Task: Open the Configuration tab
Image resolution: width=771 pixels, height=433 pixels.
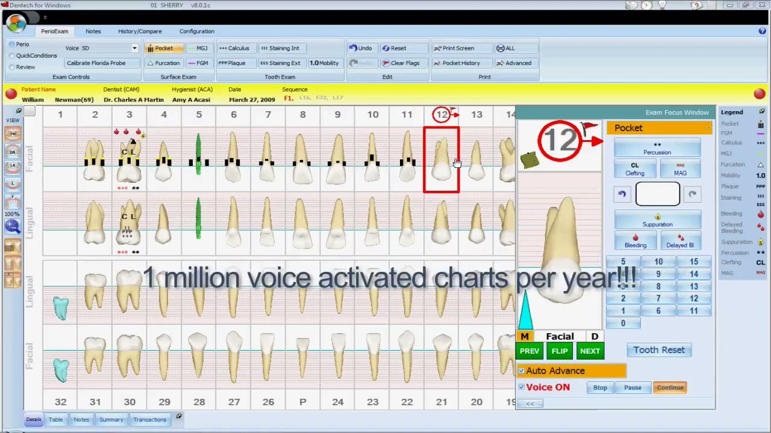Action: [196, 31]
